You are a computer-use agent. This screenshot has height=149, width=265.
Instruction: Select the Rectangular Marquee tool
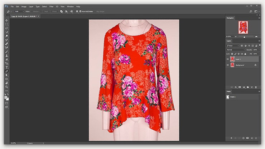click(x=6, y=24)
